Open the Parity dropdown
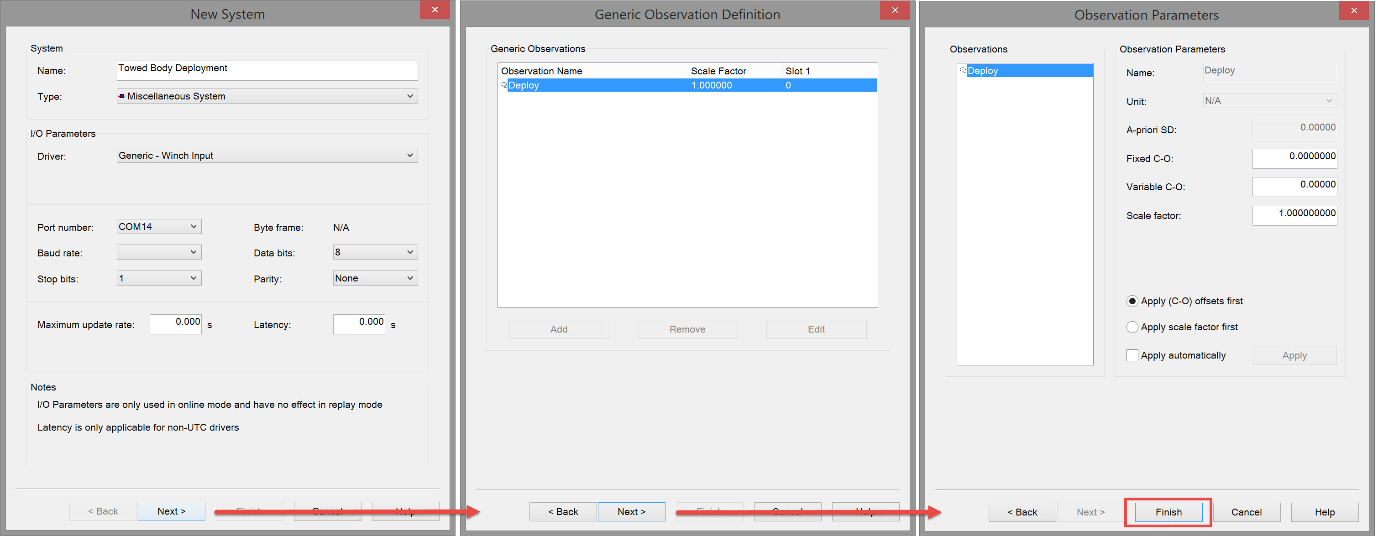This screenshot has height=536, width=1378. 410,278
